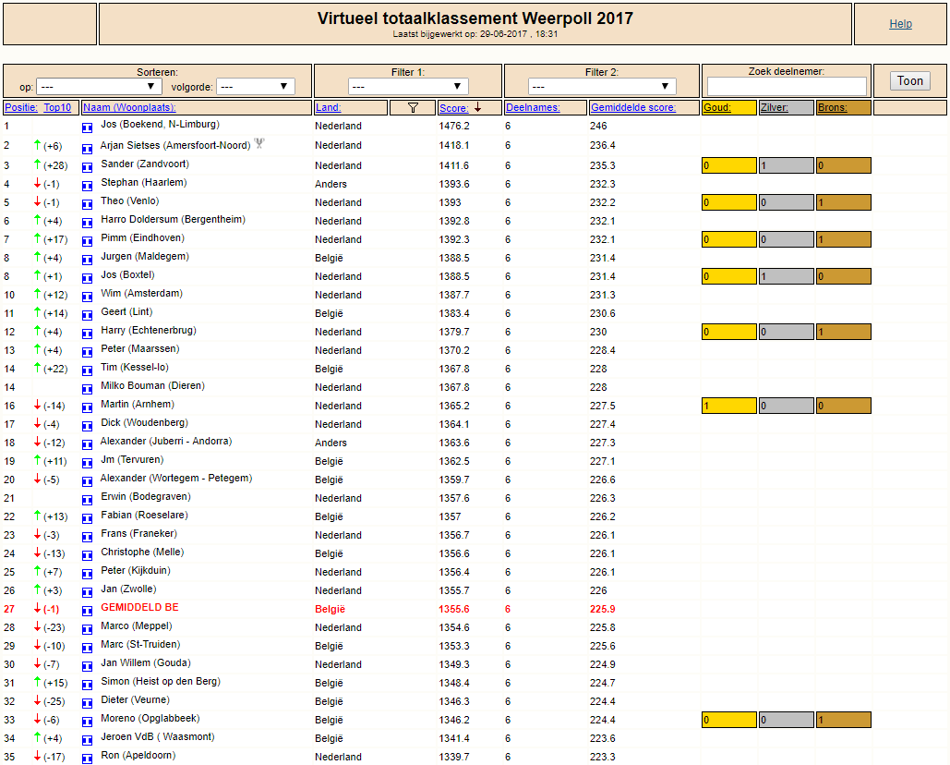950x765 pixels.
Task: Click the score sort arrow icon
Action: [477, 107]
